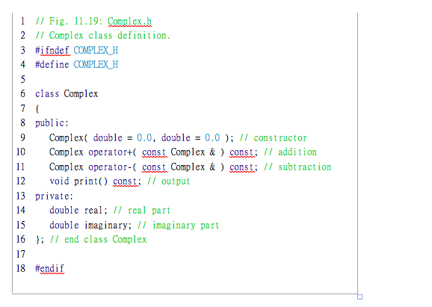
Task: Click the trailing 'const;' on line 11
Action: 244,167
